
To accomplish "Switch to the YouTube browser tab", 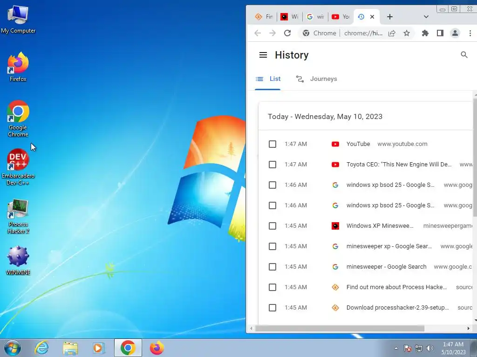I will pyautogui.click(x=341, y=17).
